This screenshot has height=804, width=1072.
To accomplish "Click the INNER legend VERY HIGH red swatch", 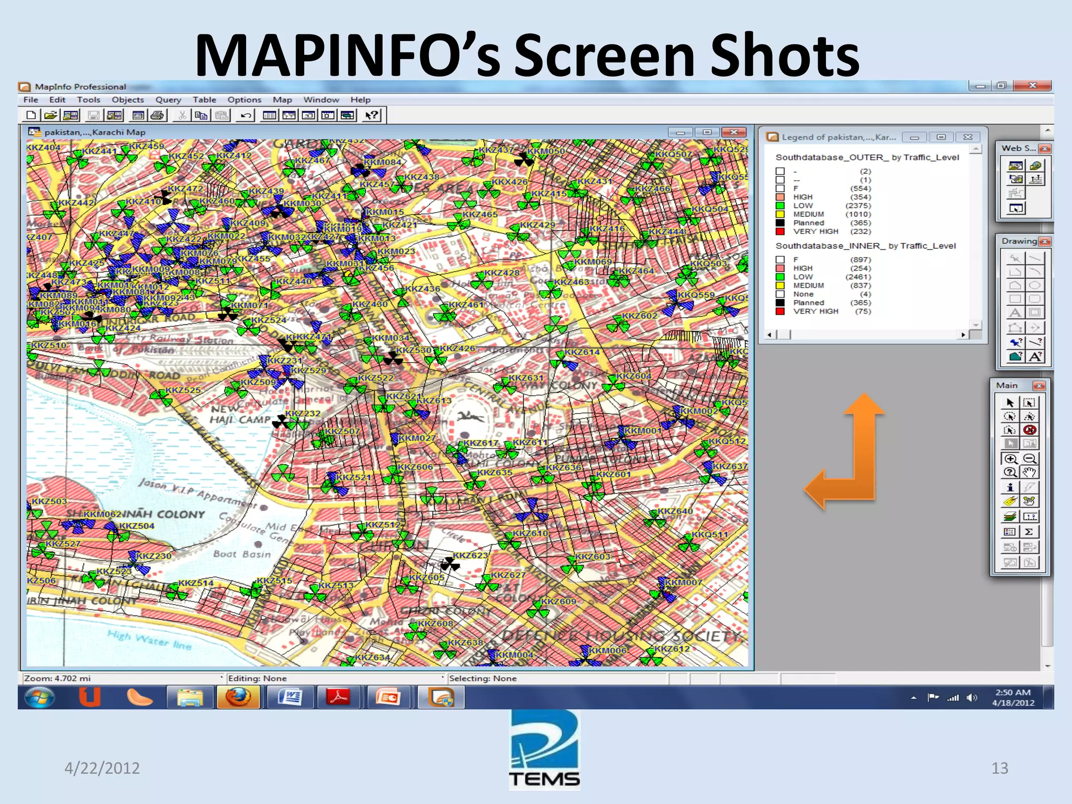I will coord(780,311).
